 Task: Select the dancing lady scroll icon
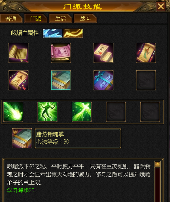point(146,53)
